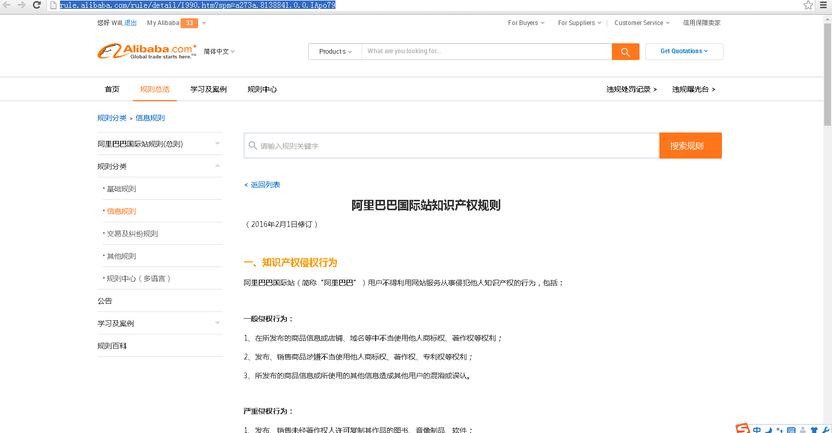Click the browser forward arrow

tap(21, 5)
